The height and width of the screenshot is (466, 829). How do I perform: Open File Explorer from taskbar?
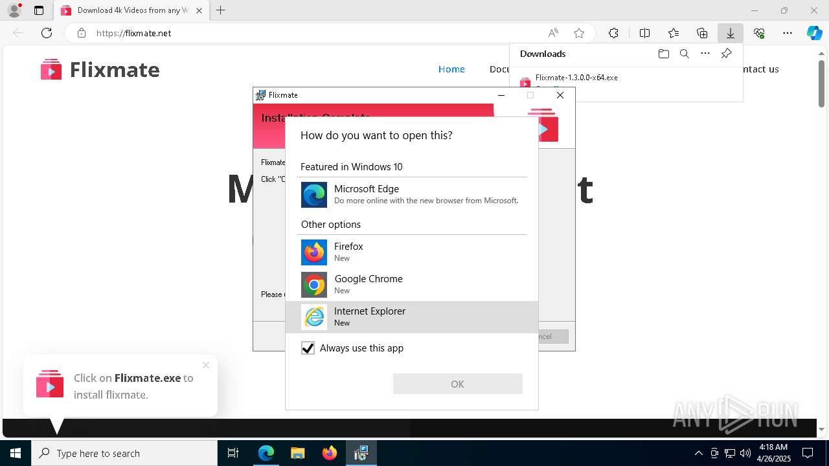297,453
